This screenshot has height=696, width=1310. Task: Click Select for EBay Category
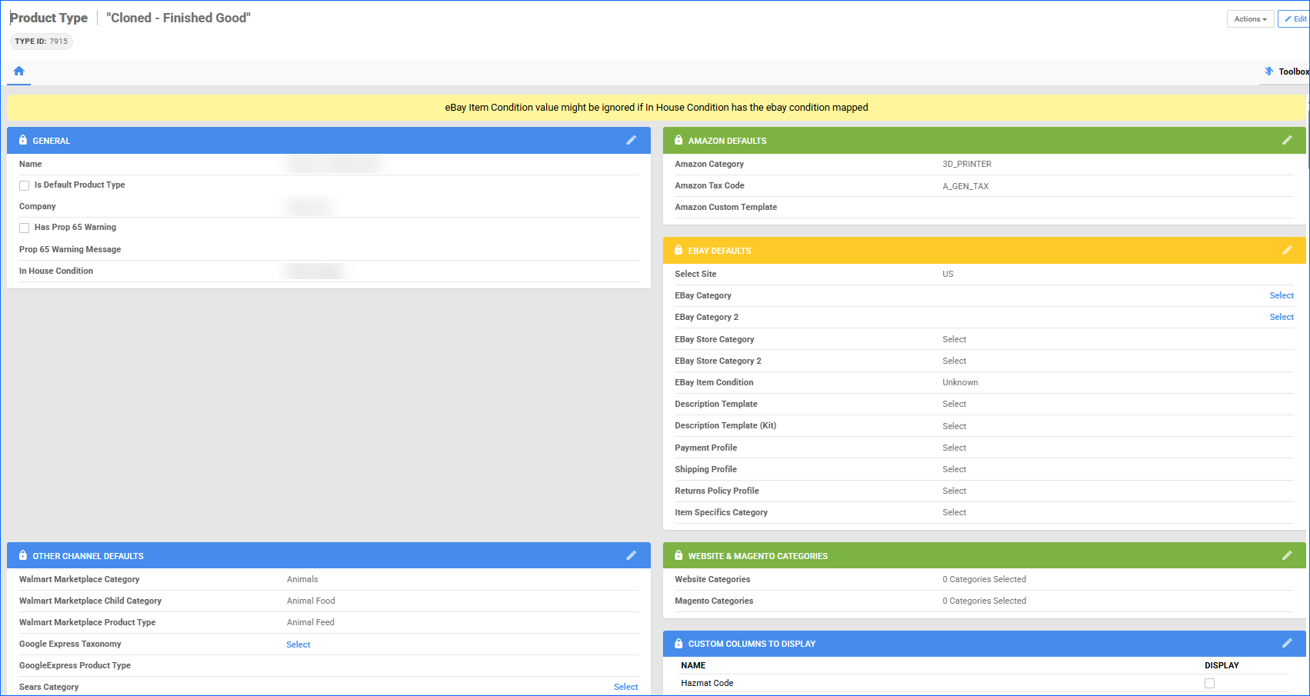(x=1281, y=295)
